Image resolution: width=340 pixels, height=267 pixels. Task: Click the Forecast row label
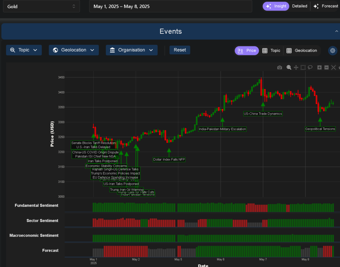click(x=50, y=250)
